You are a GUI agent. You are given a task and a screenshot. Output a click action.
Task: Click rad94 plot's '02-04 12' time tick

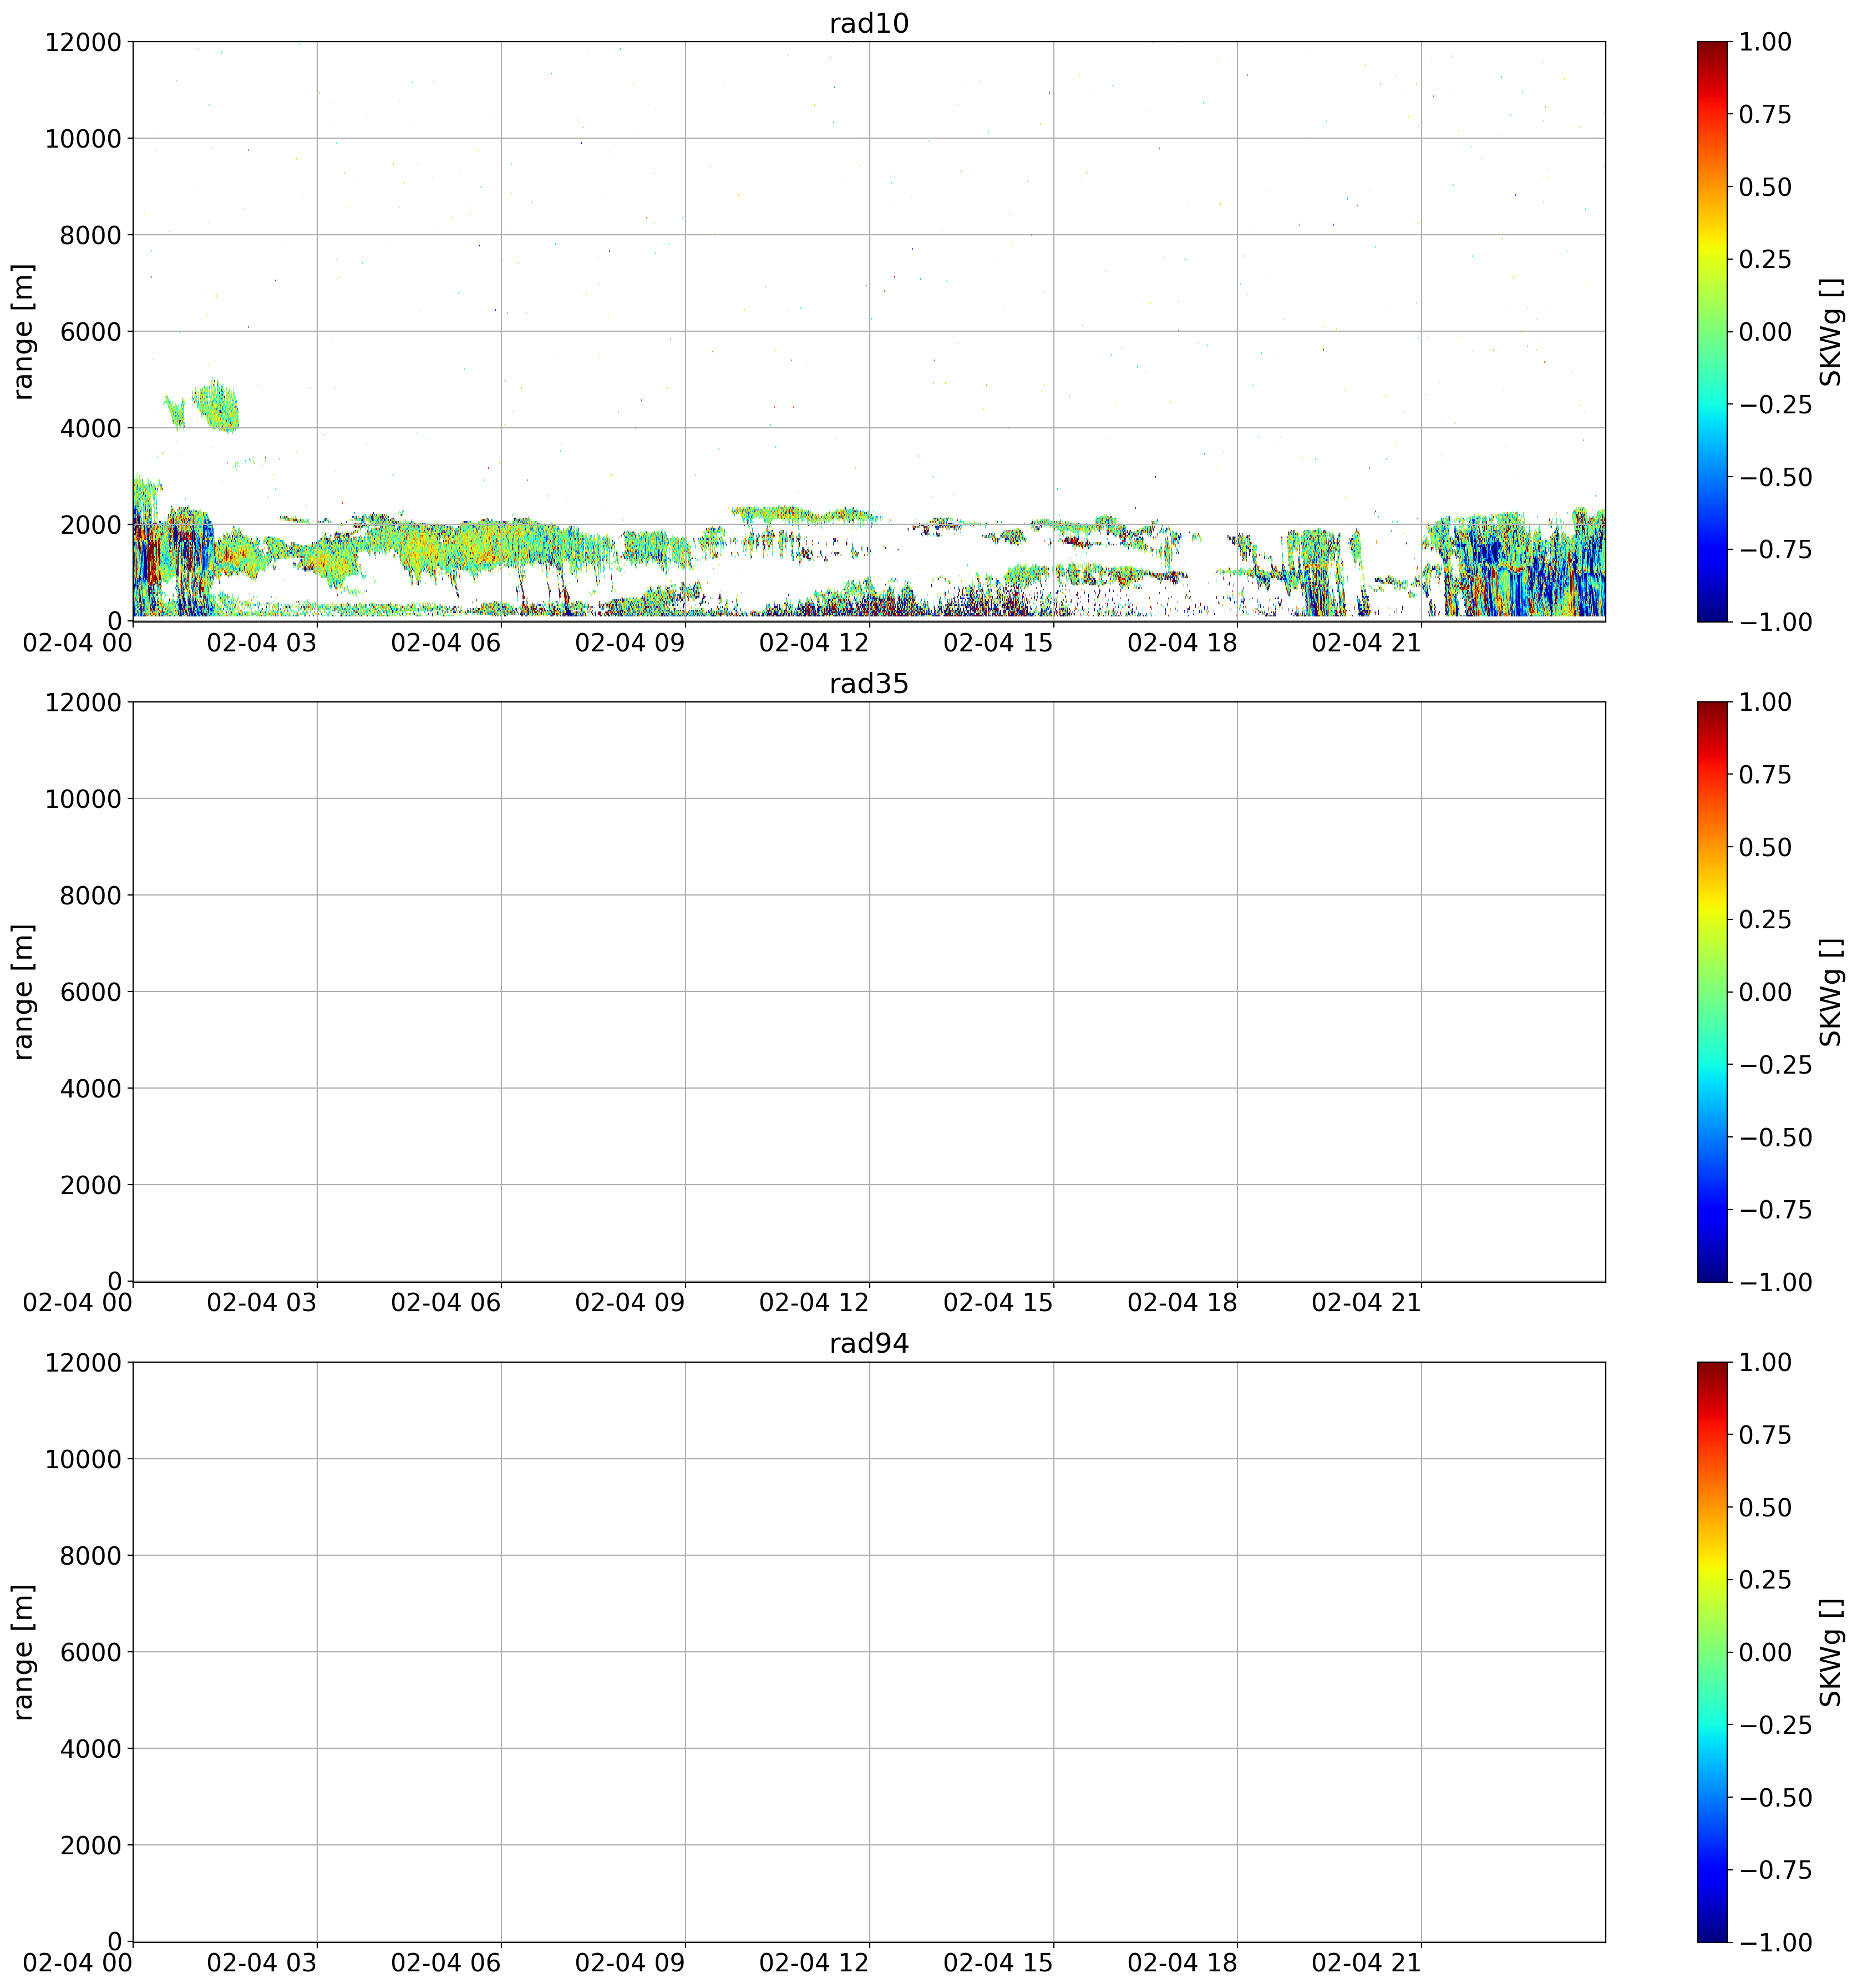point(814,1963)
